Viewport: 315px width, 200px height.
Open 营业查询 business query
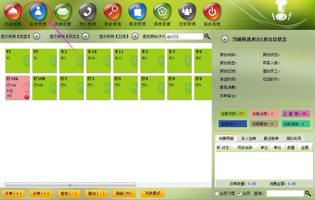[x=112, y=12]
